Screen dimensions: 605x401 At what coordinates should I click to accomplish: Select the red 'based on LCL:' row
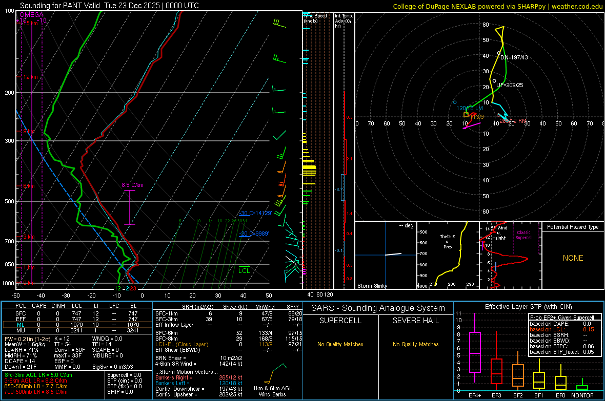pyautogui.click(x=562, y=329)
